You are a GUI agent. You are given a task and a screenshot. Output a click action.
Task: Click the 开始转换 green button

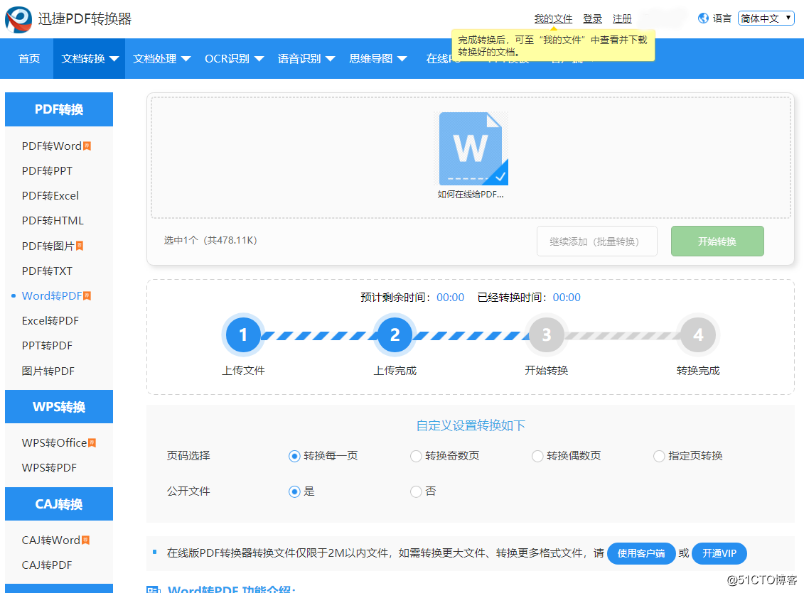tap(717, 241)
